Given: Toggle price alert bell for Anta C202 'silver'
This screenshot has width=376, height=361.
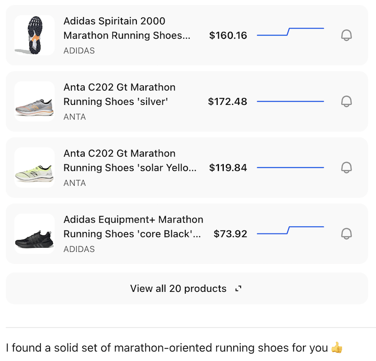Looking at the screenshot, I should coord(346,101).
